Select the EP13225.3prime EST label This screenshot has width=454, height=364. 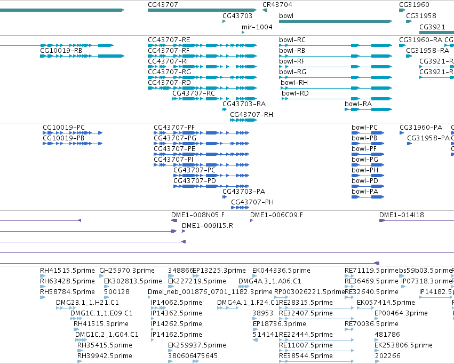pyautogui.click(x=219, y=271)
